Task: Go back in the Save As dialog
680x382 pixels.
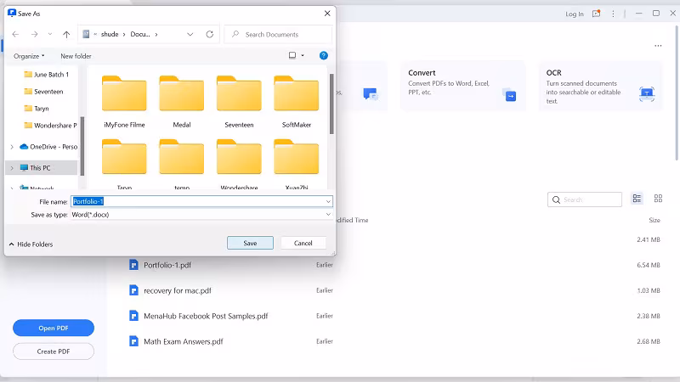Action: [15, 34]
